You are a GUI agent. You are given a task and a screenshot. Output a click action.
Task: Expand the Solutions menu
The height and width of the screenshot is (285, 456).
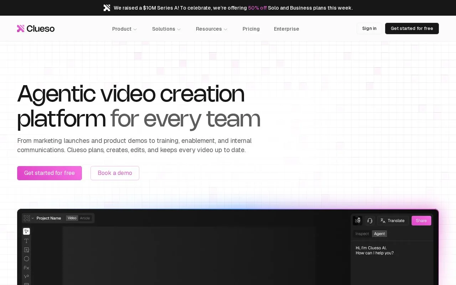166,29
